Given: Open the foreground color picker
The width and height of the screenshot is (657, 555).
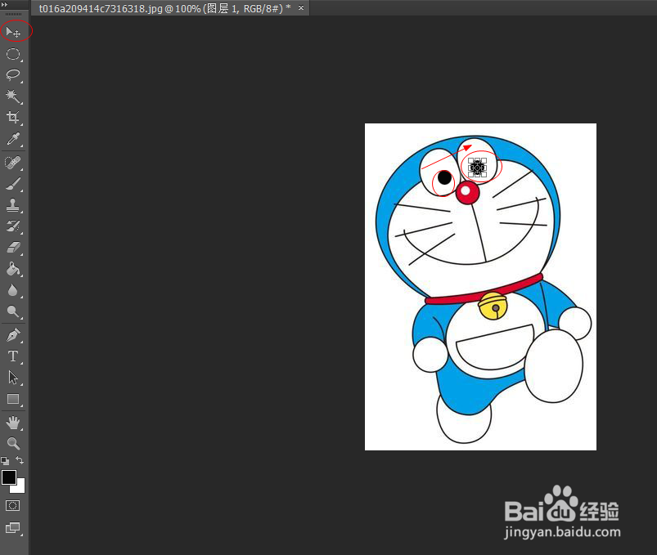Looking at the screenshot, I should coord(9,477).
